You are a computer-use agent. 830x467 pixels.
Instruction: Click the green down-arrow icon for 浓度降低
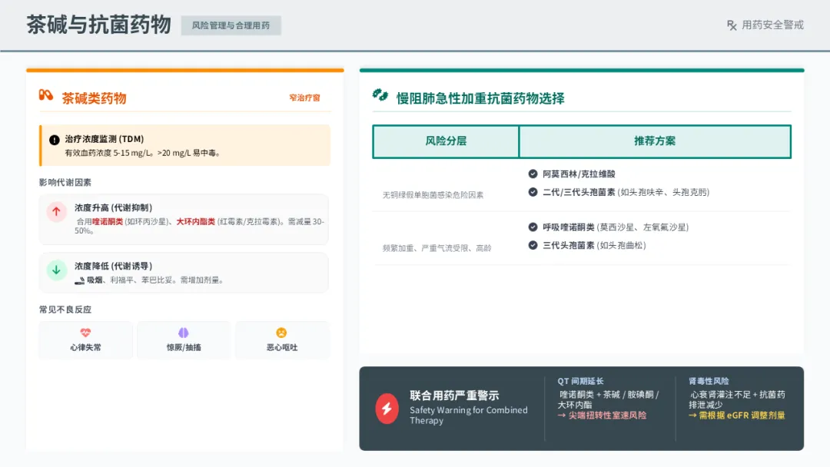[56, 270]
